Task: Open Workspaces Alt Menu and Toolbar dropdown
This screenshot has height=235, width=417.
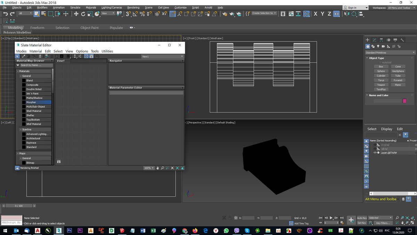Action: pyautogui.click(x=401, y=8)
